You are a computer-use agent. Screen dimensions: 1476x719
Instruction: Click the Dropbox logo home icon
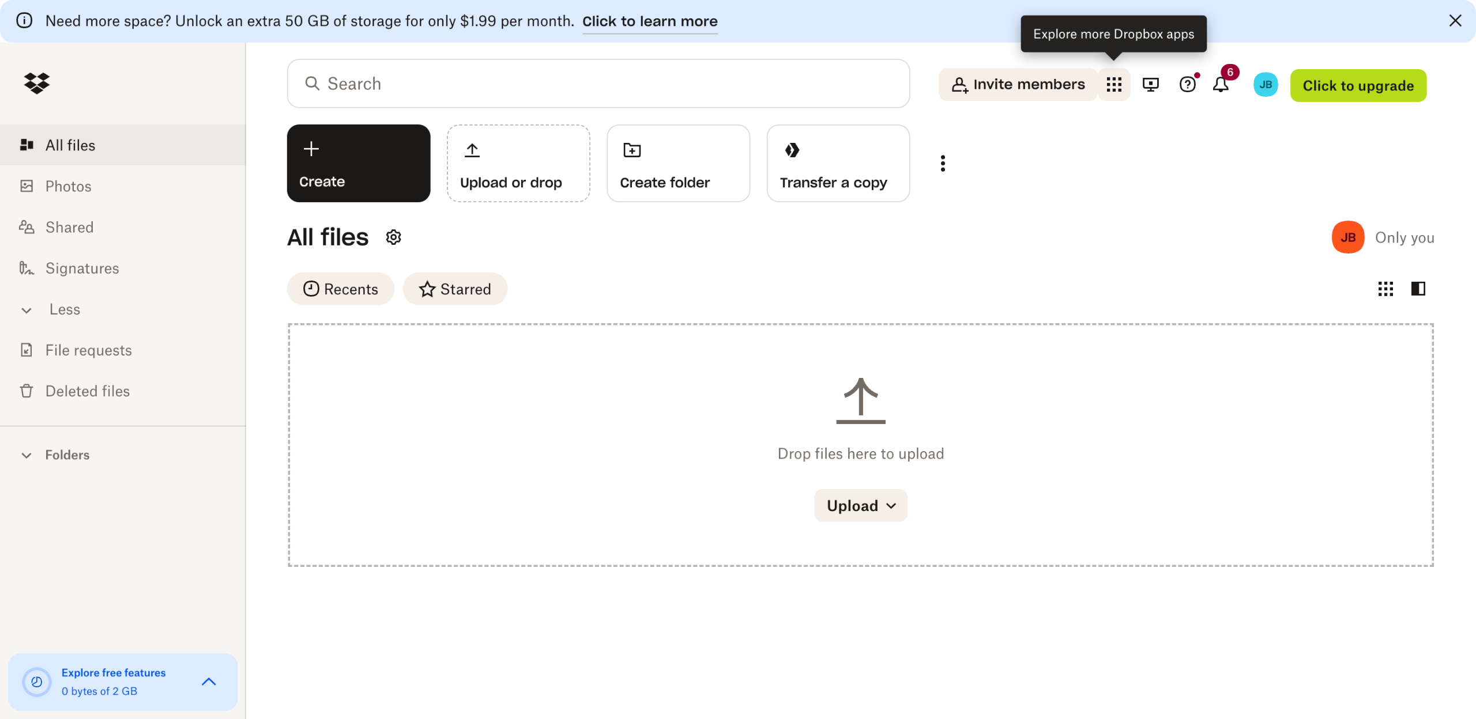click(x=37, y=84)
